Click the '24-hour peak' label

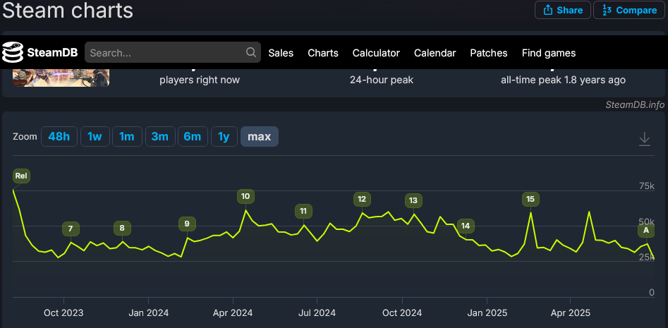pos(382,80)
